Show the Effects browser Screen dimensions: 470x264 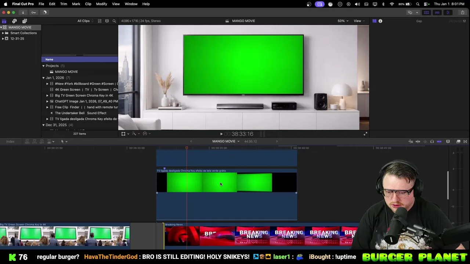pyautogui.click(x=458, y=142)
